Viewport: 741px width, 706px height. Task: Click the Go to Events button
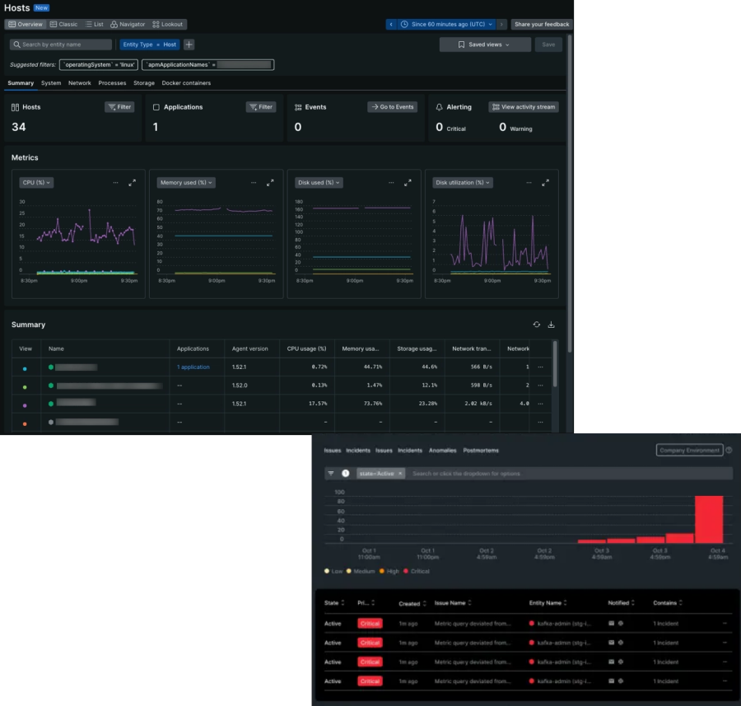(x=392, y=107)
